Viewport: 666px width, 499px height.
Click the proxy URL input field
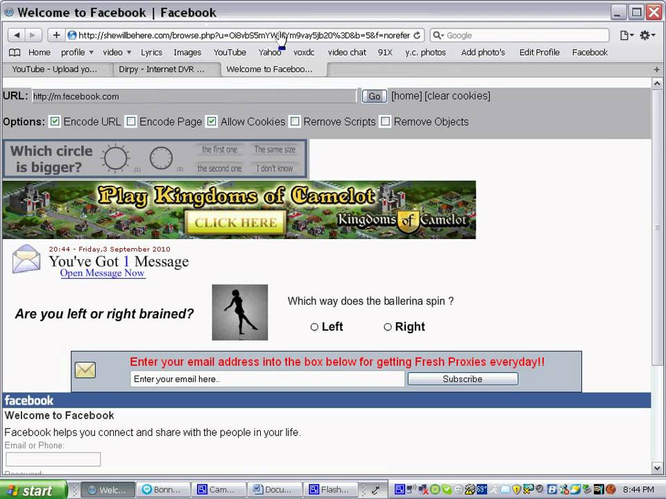[194, 96]
